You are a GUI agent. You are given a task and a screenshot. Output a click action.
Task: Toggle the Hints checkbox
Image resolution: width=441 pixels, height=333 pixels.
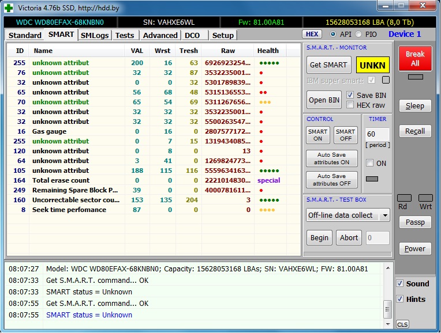coord(399,299)
